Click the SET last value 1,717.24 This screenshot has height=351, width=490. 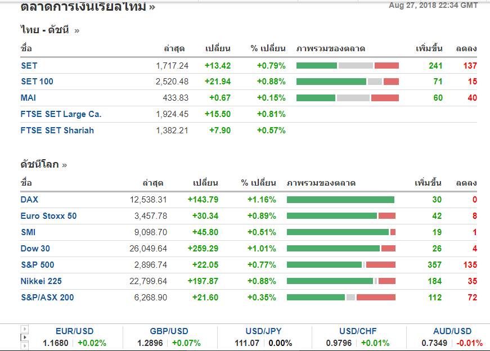172,66
